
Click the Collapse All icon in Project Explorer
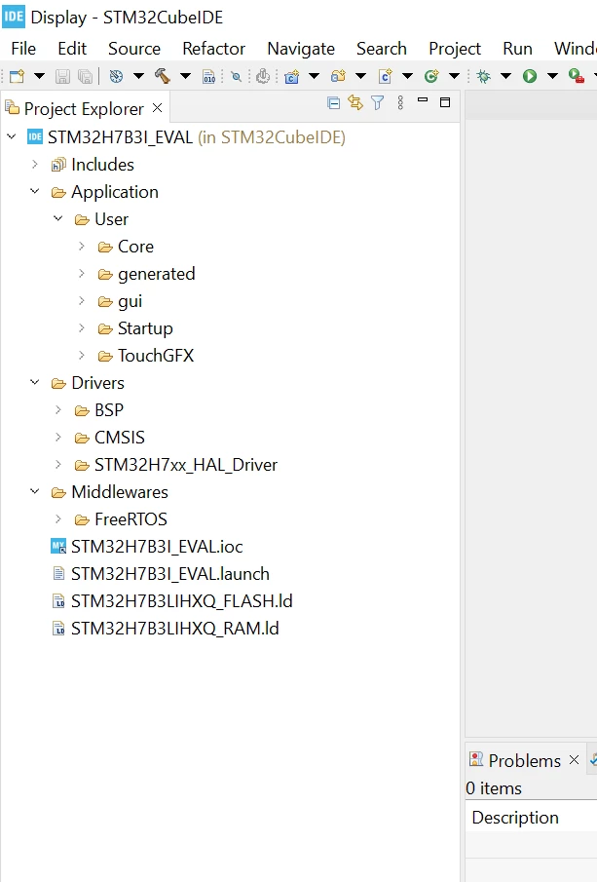[x=333, y=103]
